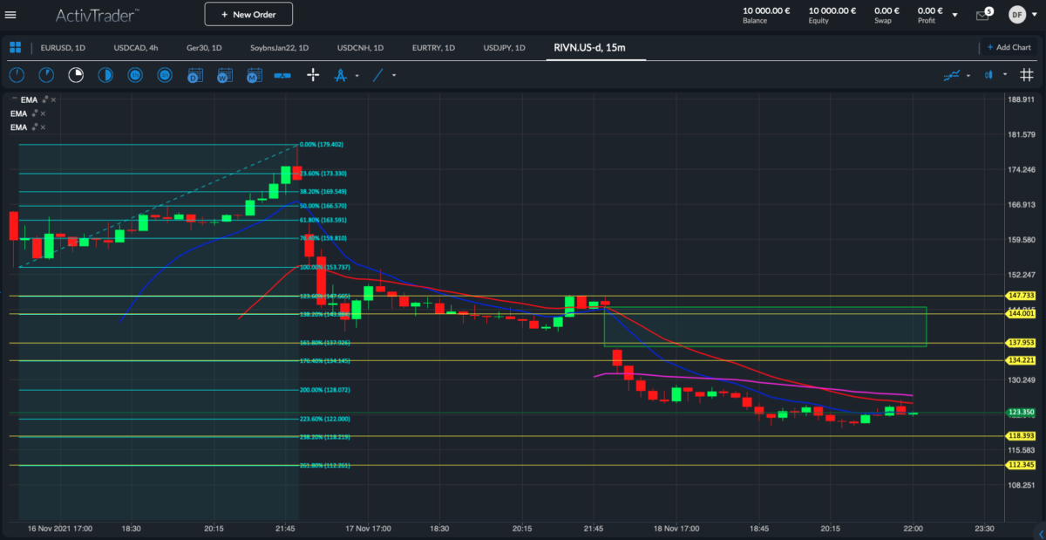Remove the second EMA indicator
The image size is (1046, 540).
point(43,113)
